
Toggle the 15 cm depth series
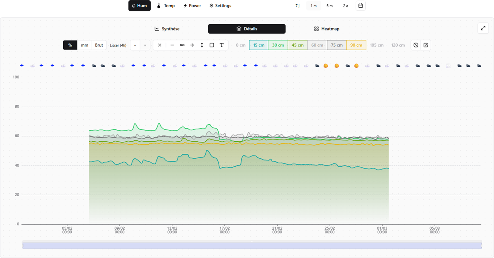pyautogui.click(x=259, y=45)
